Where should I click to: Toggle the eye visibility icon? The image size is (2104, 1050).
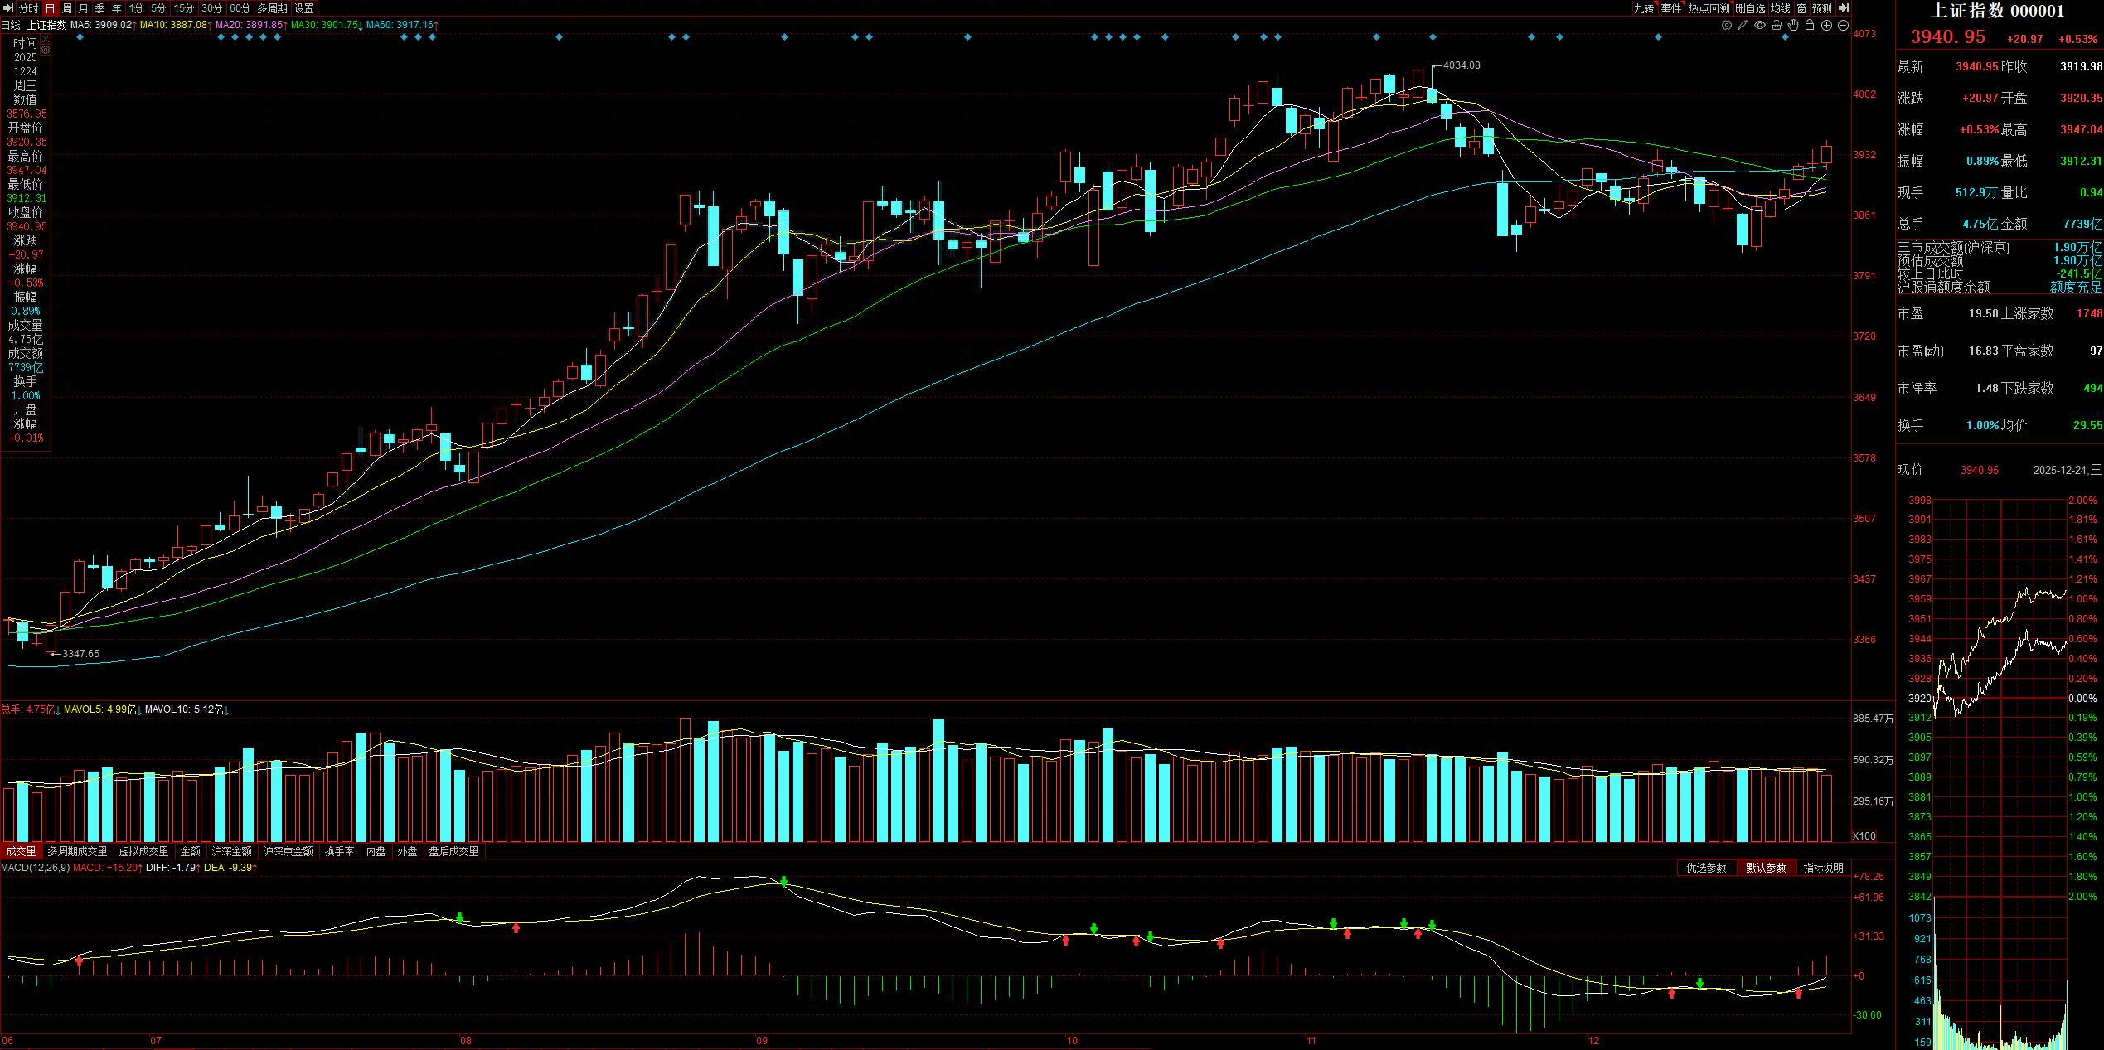(1760, 25)
